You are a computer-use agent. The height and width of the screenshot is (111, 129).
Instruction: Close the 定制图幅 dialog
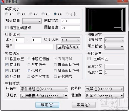(123, 1)
